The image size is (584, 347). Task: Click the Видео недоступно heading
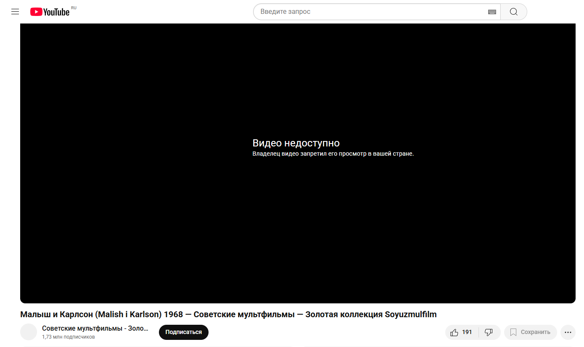[x=296, y=143]
